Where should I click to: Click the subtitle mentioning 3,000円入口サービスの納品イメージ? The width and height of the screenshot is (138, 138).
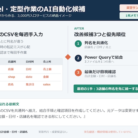tap(36, 16)
